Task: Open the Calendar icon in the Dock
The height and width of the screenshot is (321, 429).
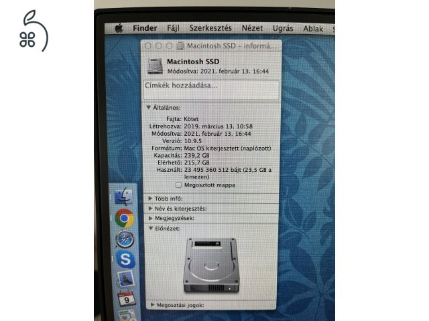Action: pos(127,299)
